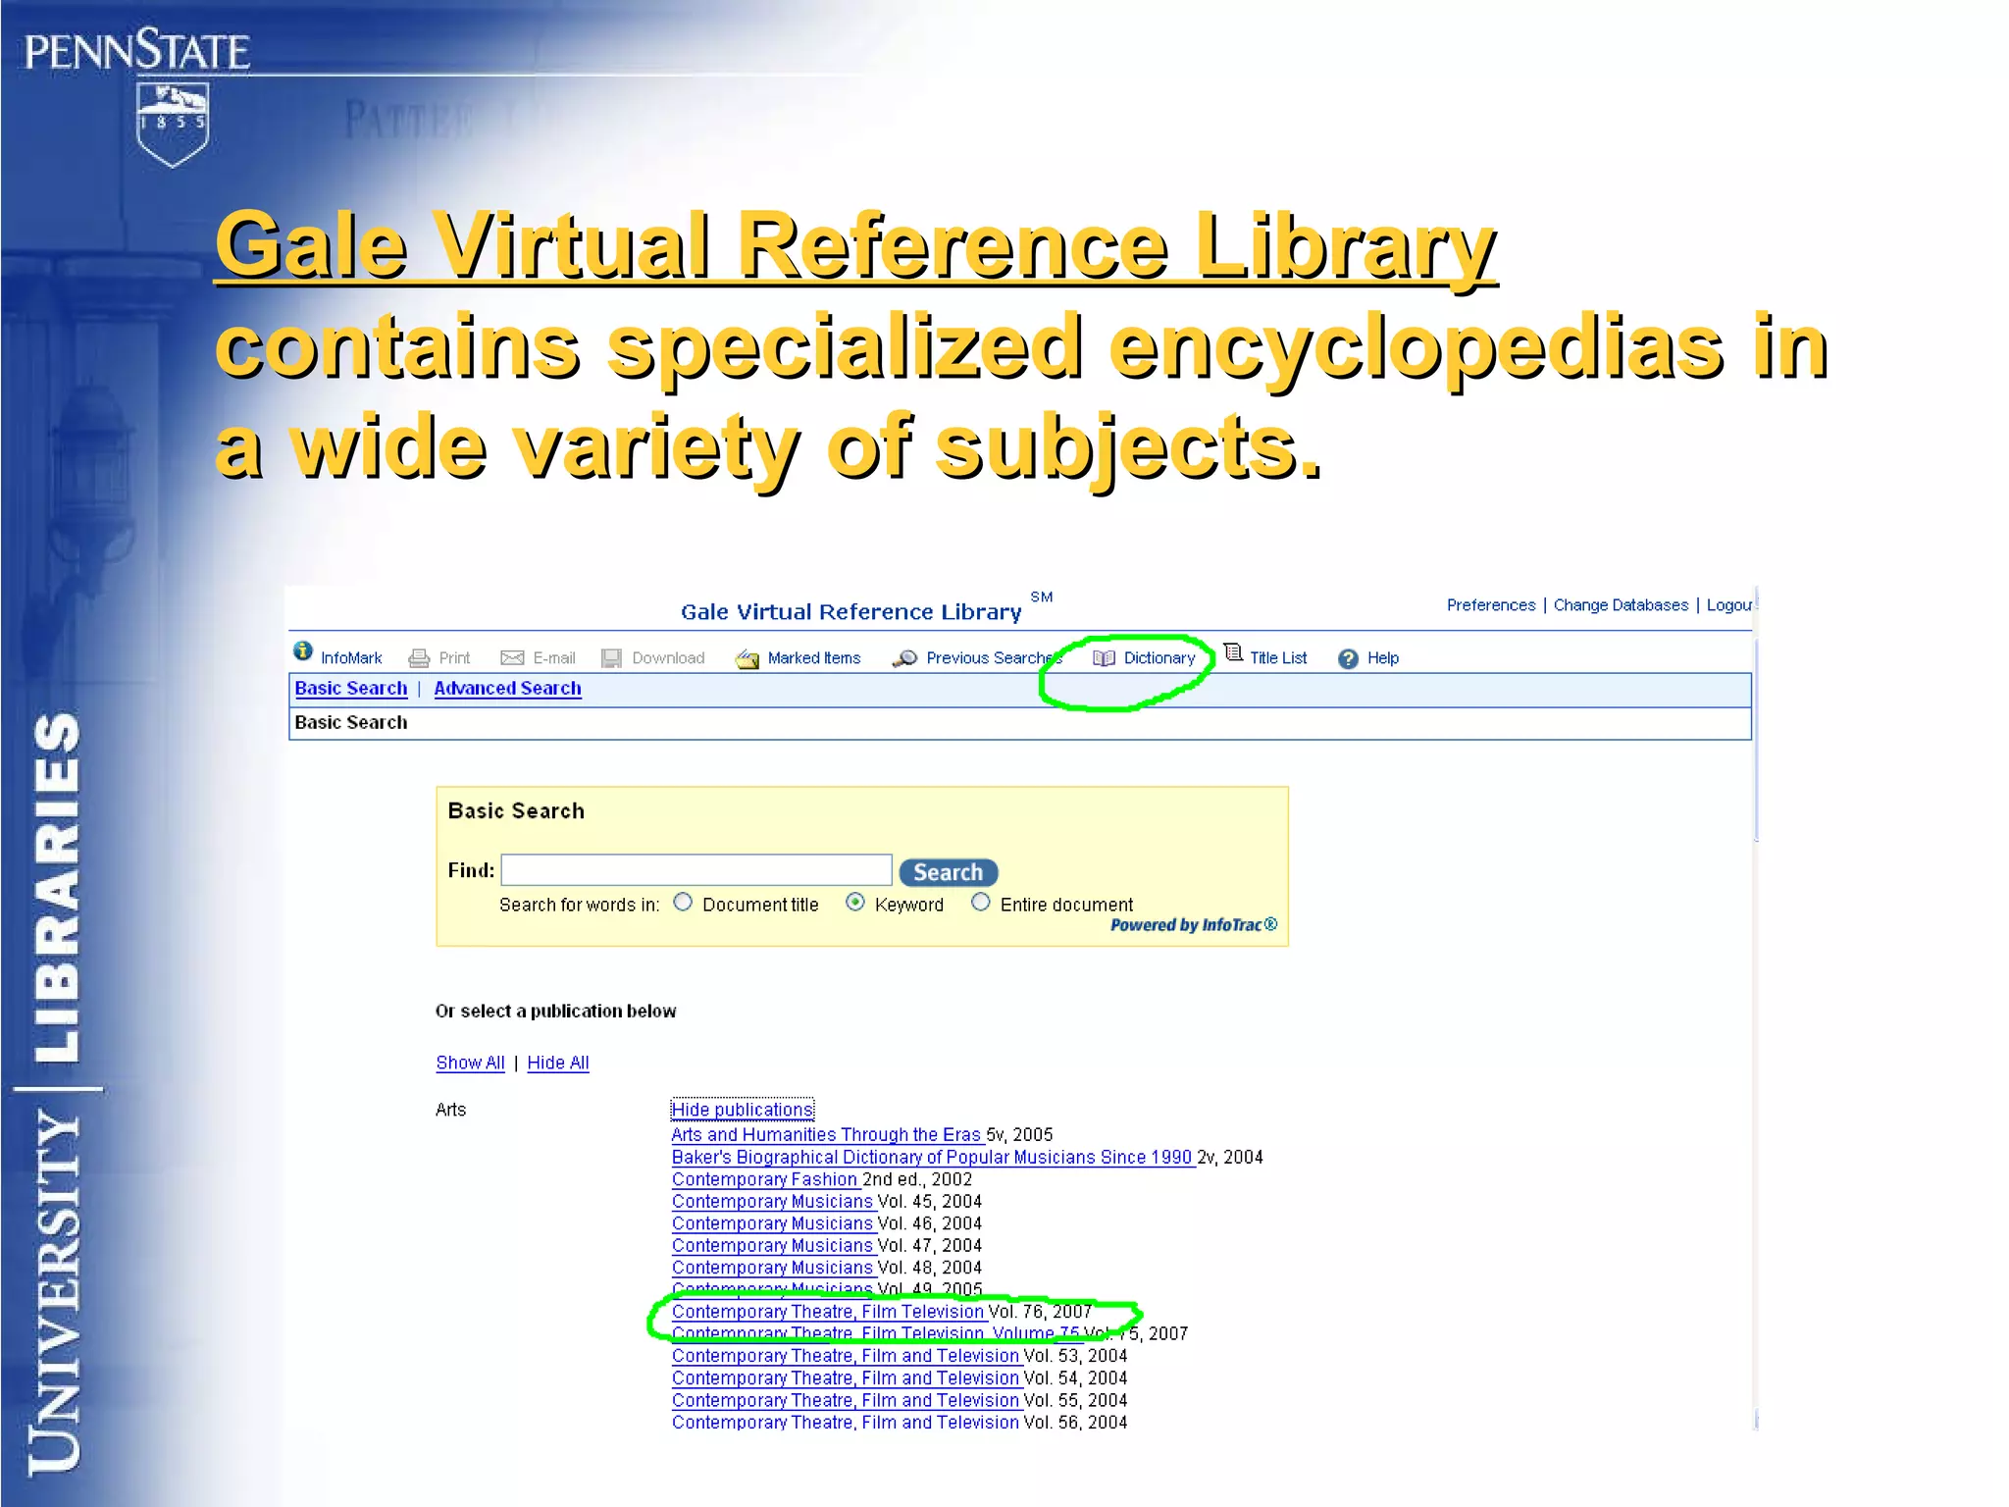Click the blue Search button
Viewport: 2009px width, 1507px height.
[x=949, y=872]
